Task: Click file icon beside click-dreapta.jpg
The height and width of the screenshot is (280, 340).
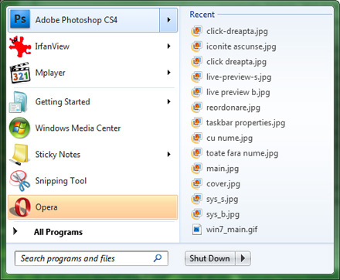Action: [196, 31]
